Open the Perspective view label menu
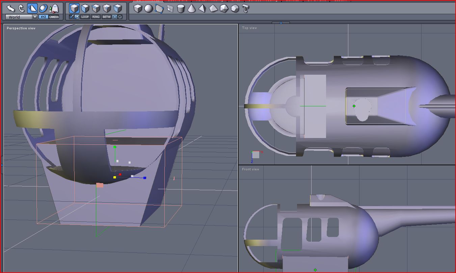Viewport: 456px width, 273px height. [x=21, y=28]
